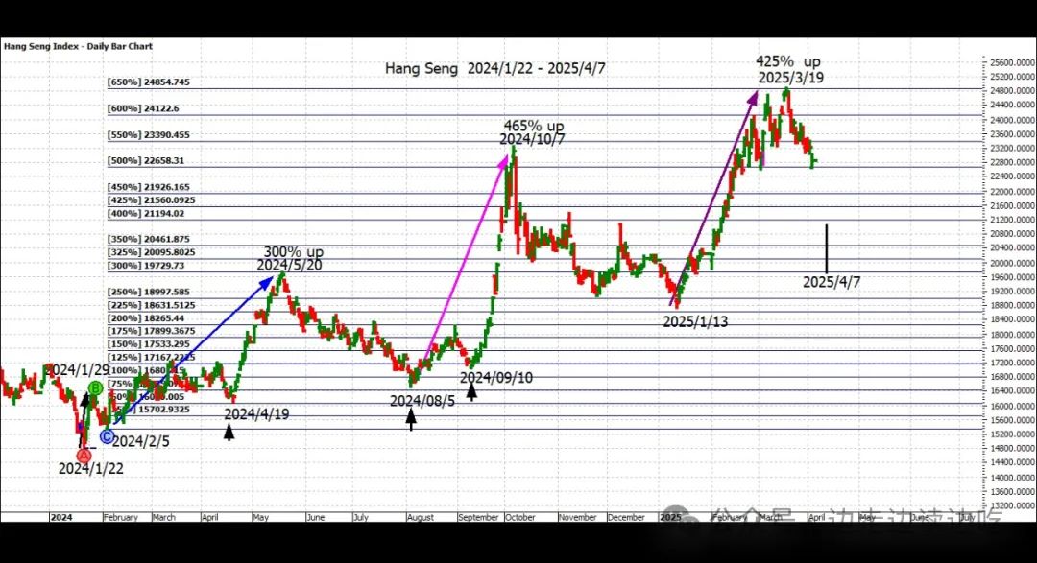Select the [225%] 18631.5125 level label
The image size is (1037, 563).
click(x=152, y=305)
